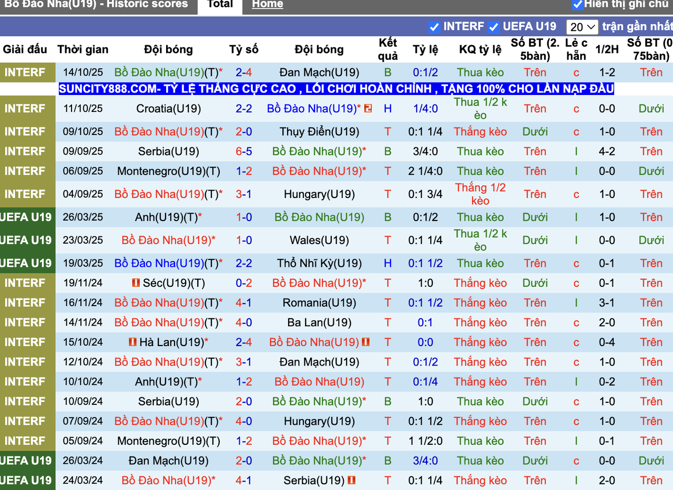Click the H result in Thổ Nhĩ Kỳ row

tap(388, 264)
